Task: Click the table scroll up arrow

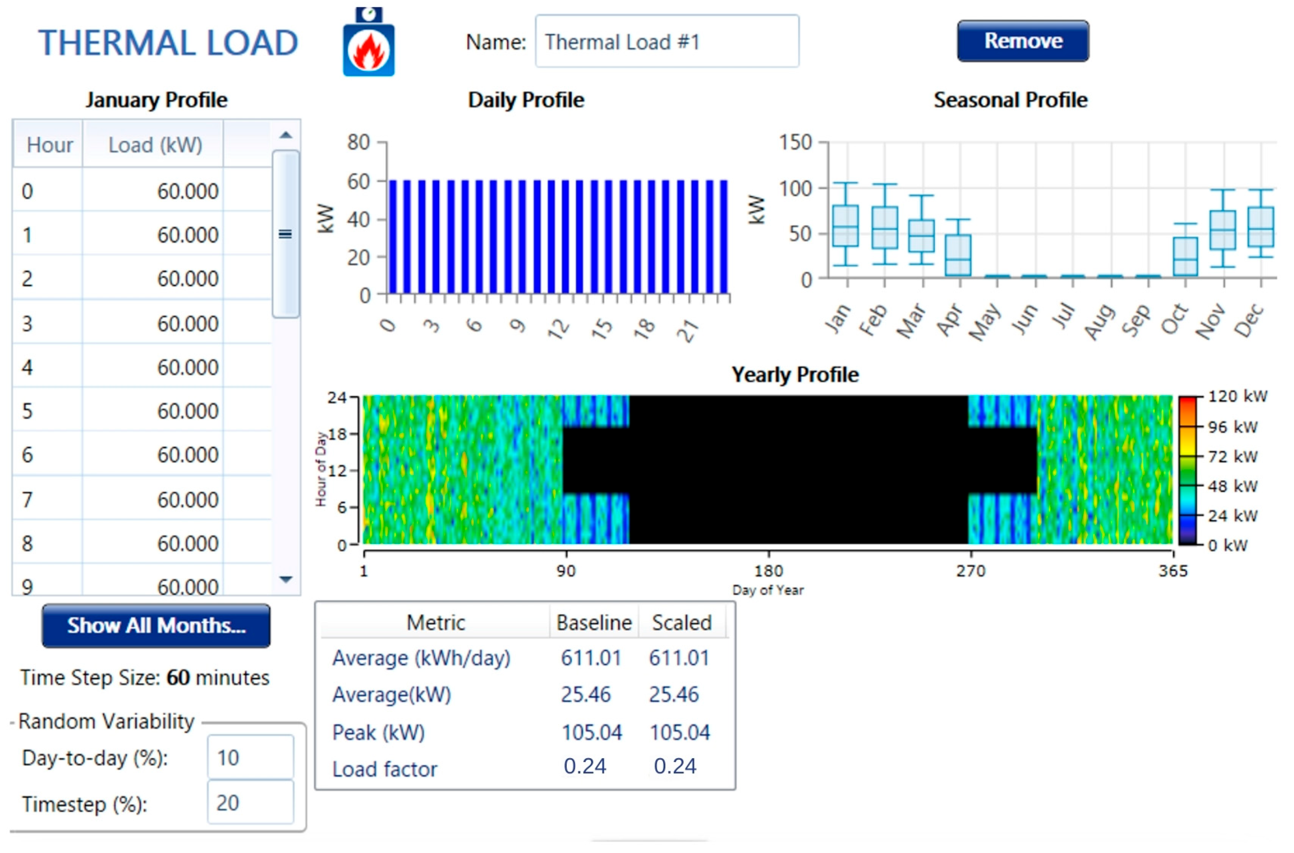Action: tap(286, 135)
